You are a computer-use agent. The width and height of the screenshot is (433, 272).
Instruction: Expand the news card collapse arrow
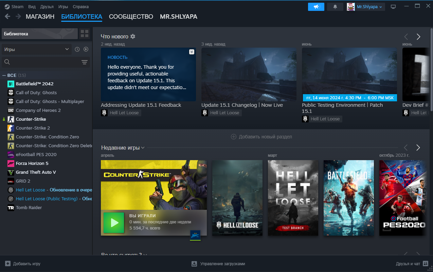[x=192, y=52]
